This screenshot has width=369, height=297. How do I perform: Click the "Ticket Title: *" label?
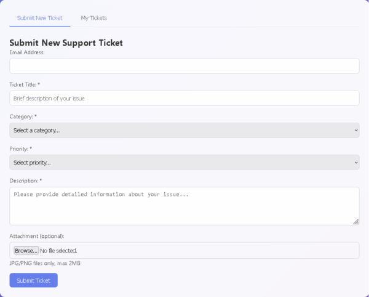coord(25,84)
